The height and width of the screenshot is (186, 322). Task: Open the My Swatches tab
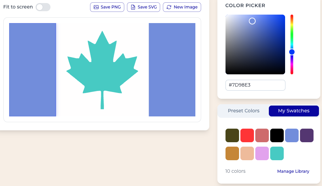294,111
